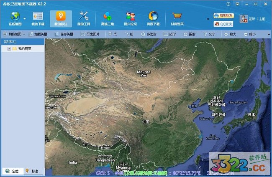Click the Bhutan map label
This screenshot has height=177, width=272.
pos(105,148)
